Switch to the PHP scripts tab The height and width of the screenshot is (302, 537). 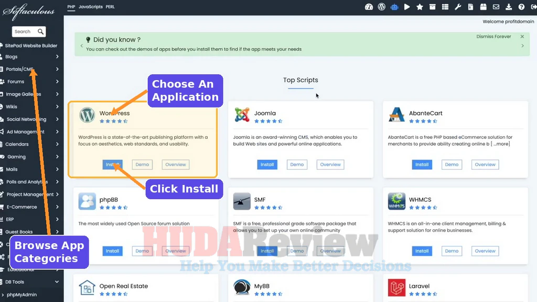coord(71,7)
